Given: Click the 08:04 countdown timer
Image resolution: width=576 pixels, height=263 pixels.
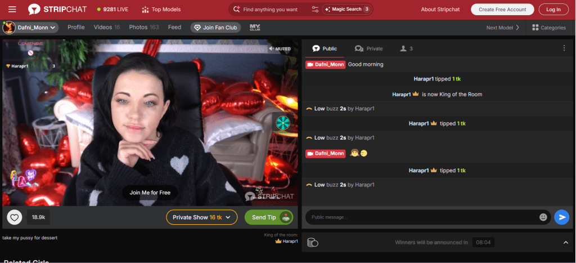Looking at the screenshot, I should [483, 242].
